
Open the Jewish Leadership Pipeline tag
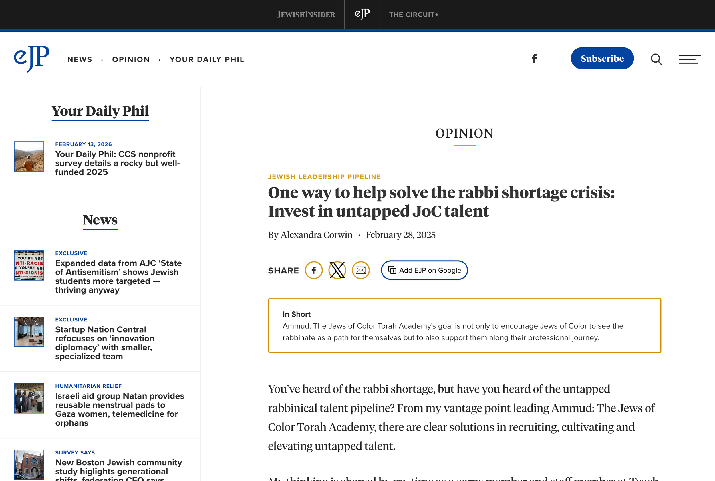click(x=324, y=177)
